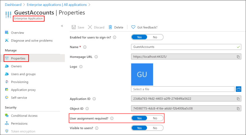The height and width of the screenshot is (135, 246).
Task: Open Permissions under Security
Action: click(19, 124)
